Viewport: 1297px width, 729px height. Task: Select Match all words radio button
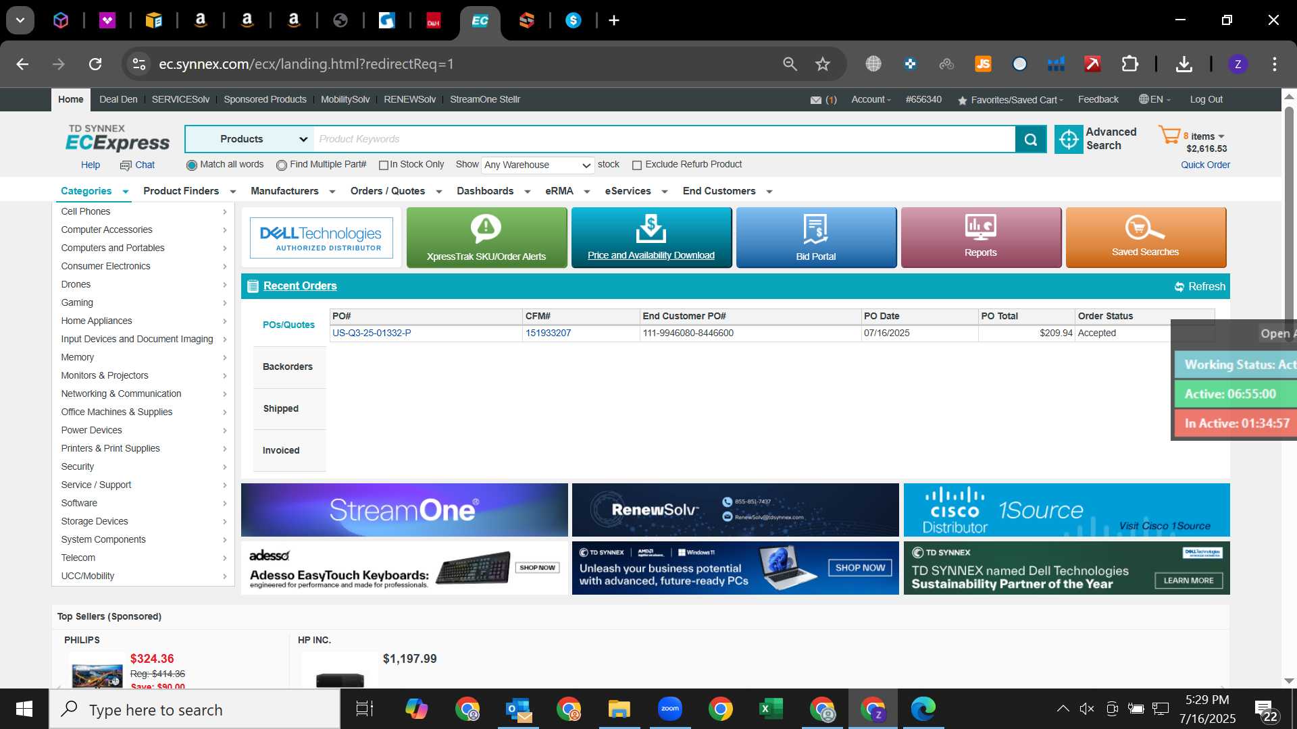coord(192,165)
